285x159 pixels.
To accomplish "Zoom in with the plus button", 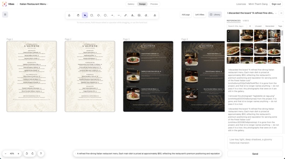I will click(x=18, y=154).
